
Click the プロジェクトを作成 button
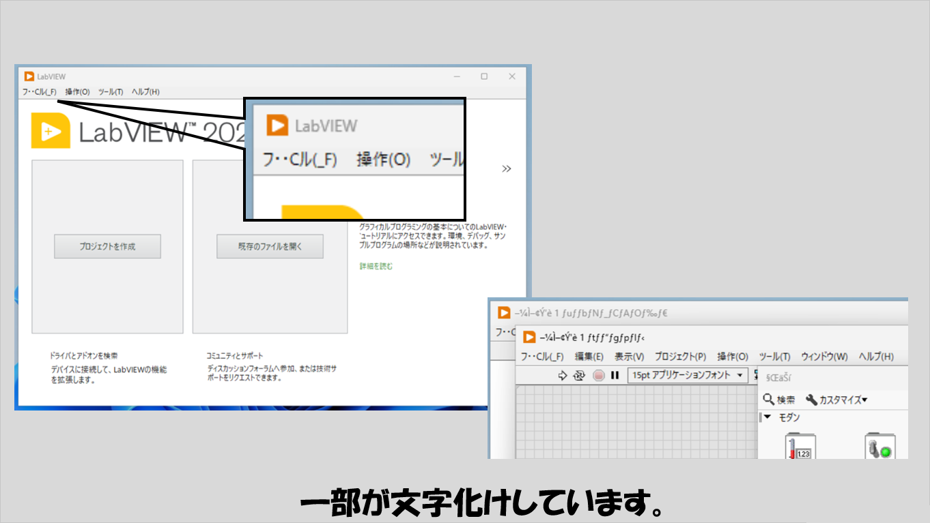(107, 247)
